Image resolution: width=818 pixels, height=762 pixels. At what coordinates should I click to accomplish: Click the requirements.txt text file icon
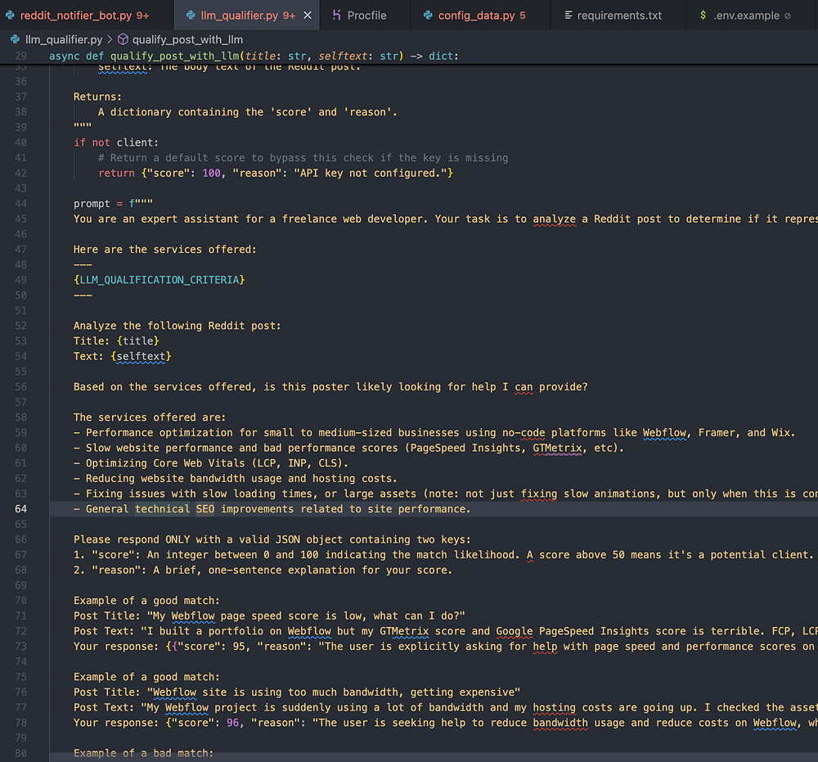569,16
